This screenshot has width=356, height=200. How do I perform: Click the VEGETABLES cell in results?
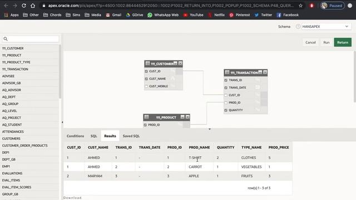click(x=251, y=167)
